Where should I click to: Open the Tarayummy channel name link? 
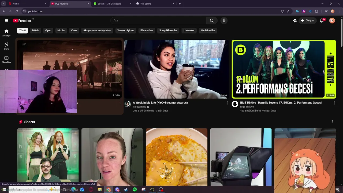point(139,107)
